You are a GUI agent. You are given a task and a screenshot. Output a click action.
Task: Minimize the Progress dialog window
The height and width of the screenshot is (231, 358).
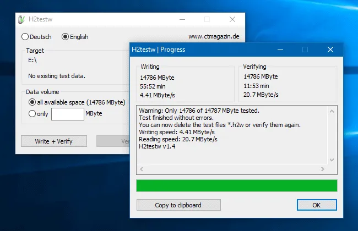(280, 50)
